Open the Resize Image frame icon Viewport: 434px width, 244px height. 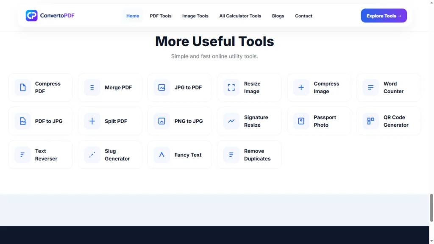[x=231, y=87]
